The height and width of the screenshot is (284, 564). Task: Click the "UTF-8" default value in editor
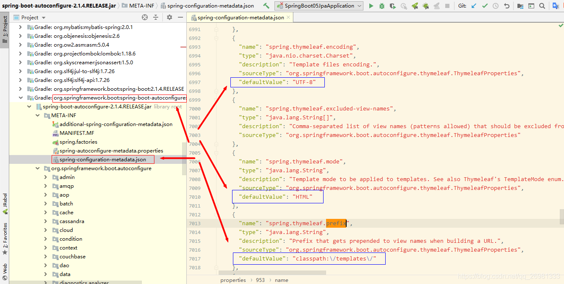pos(304,82)
